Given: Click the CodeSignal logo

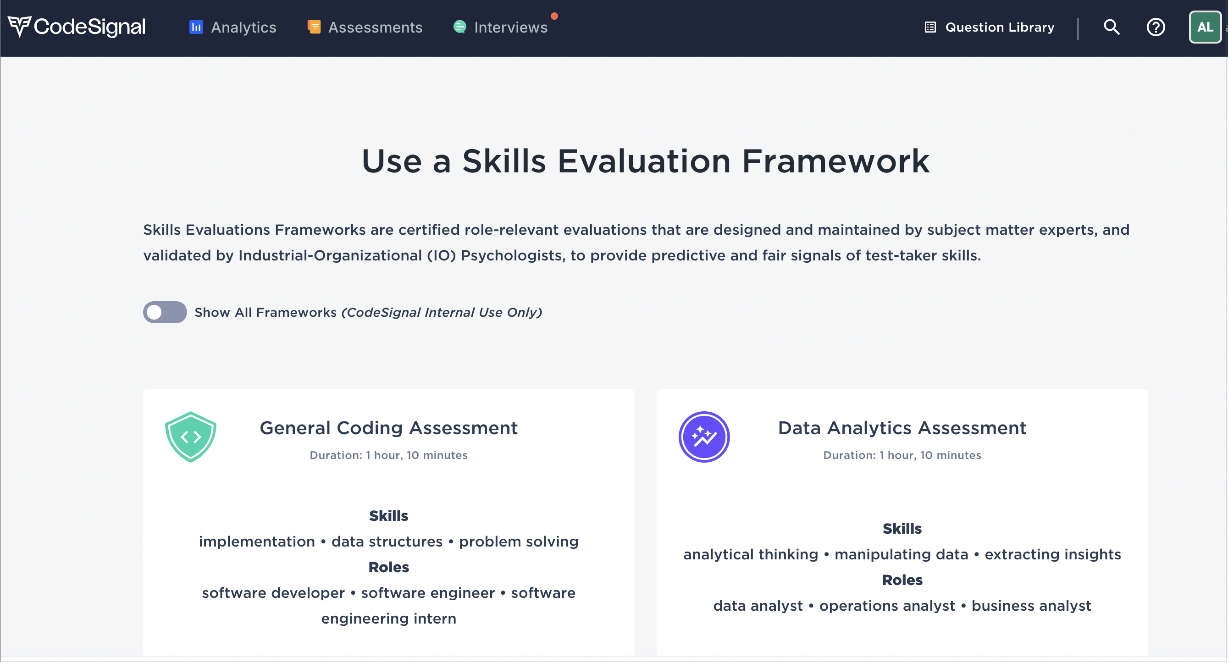Looking at the screenshot, I should [x=76, y=27].
